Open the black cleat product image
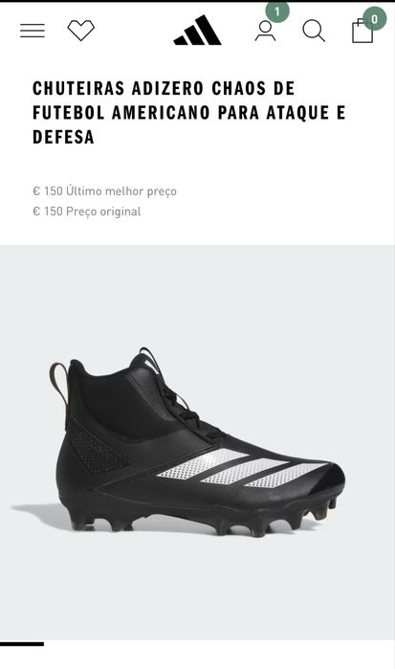The image size is (395, 669). tap(197, 442)
